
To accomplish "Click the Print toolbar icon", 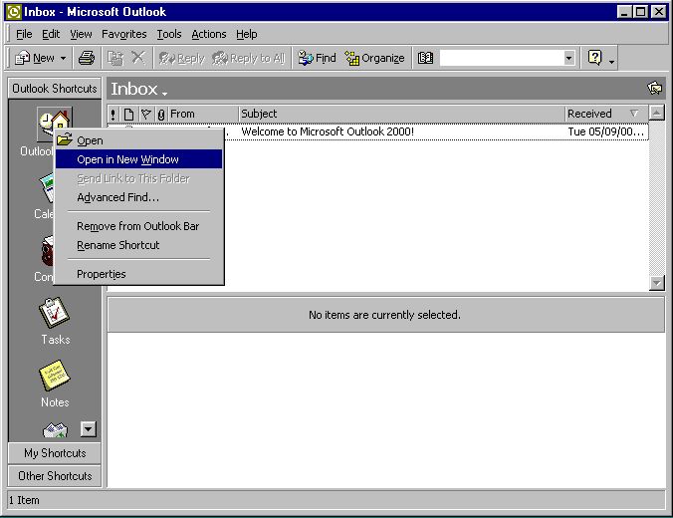I will (x=87, y=58).
